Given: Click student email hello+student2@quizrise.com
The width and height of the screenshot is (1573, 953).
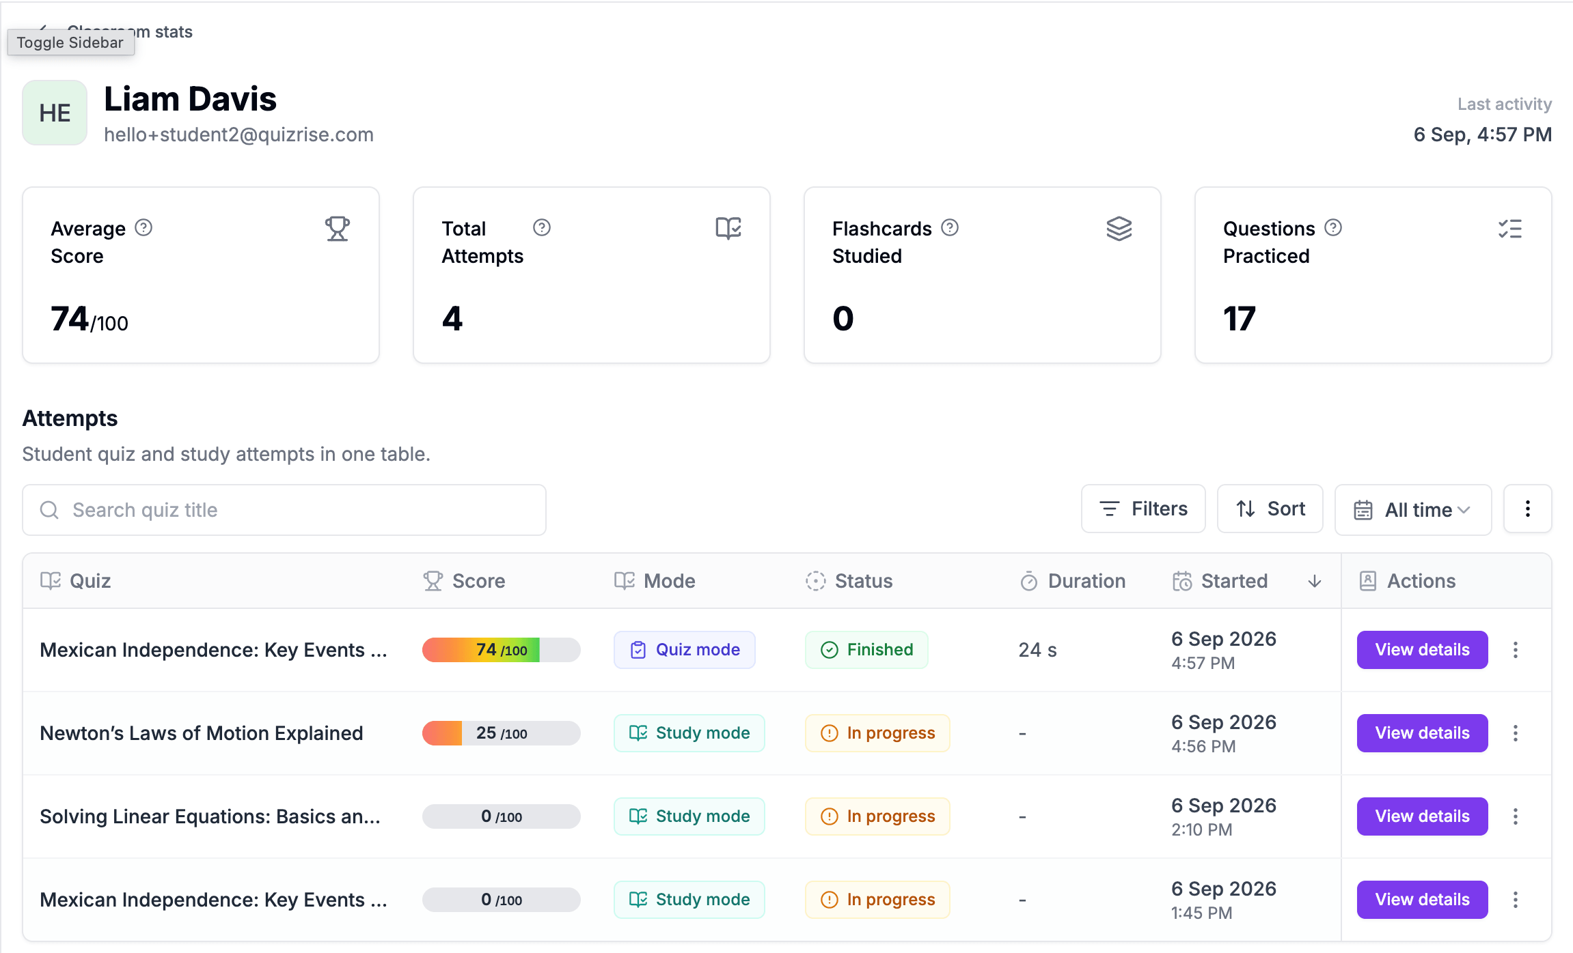Looking at the screenshot, I should (238, 134).
